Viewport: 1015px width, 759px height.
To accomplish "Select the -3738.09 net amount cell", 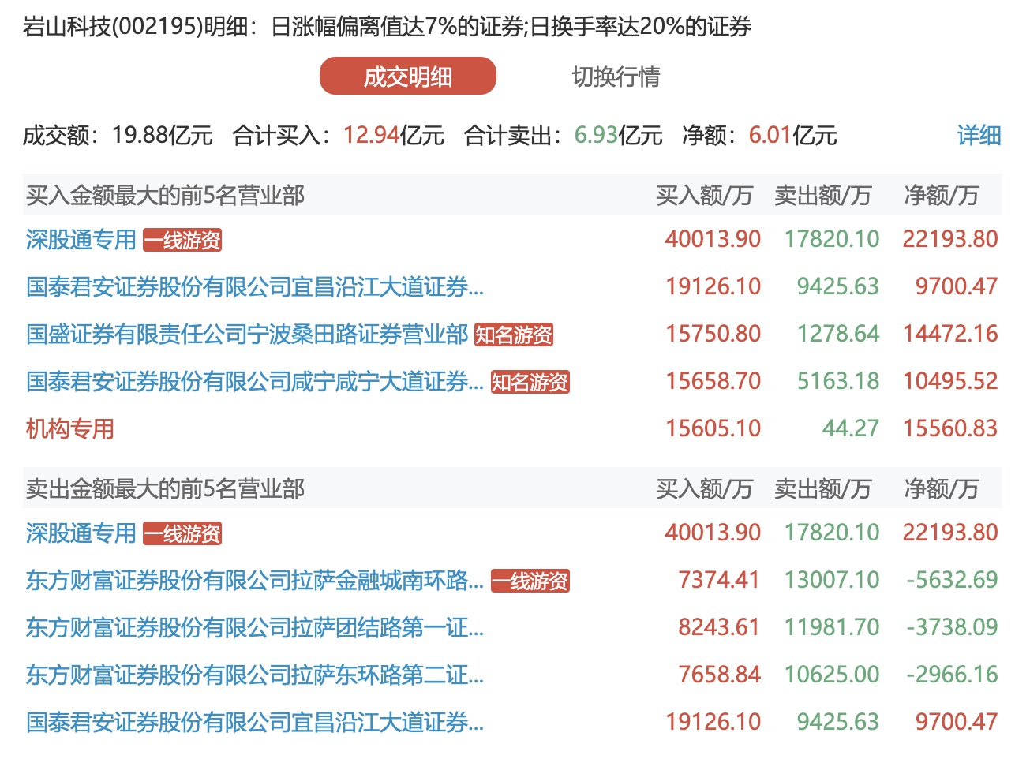I will click(x=953, y=627).
